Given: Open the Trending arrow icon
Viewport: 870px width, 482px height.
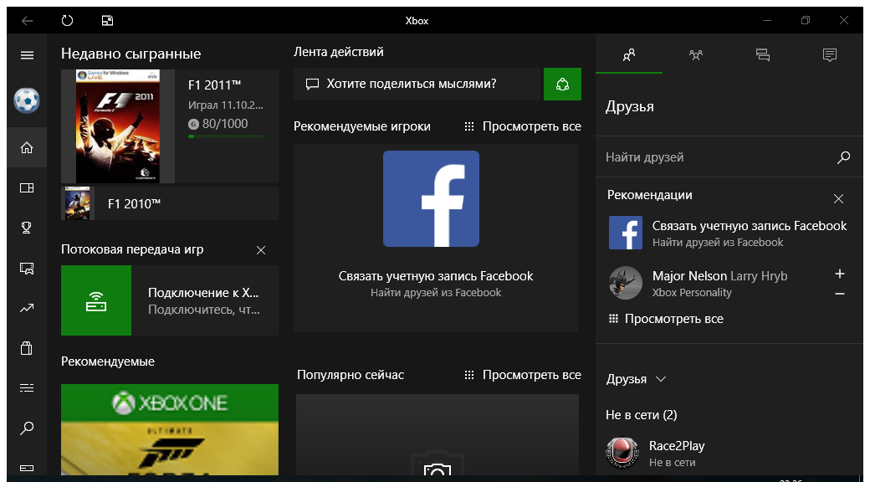Looking at the screenshot, I should point(27,308).
